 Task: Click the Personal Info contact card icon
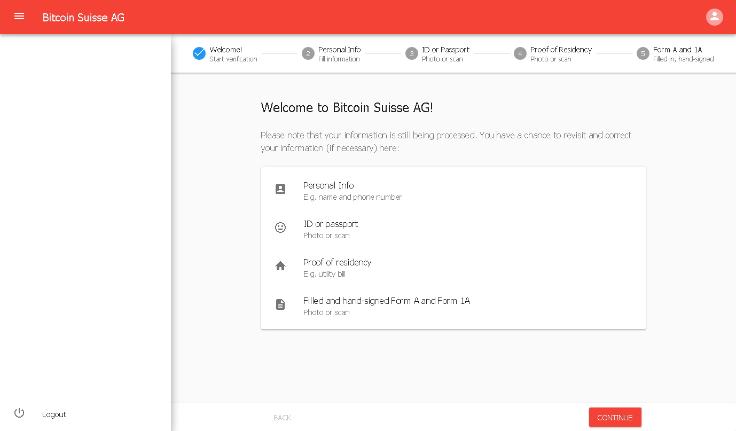click(280, 189)
